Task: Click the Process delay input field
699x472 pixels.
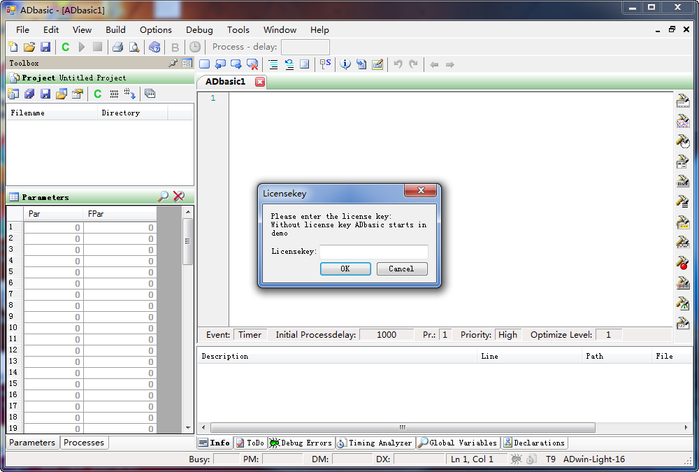Action: (305, 47)
